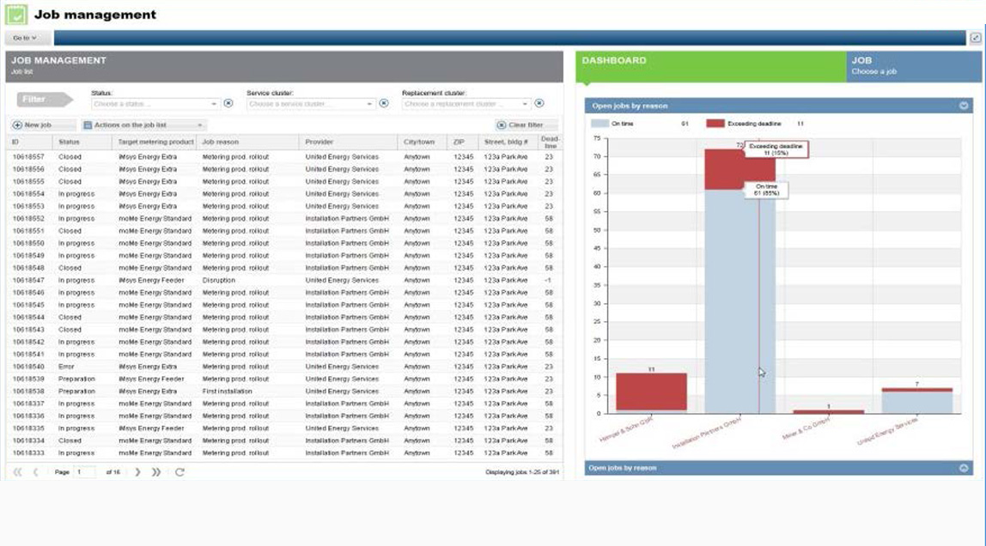Click the panel expand icon at top right
The height and width of the screenshot is (546, 986).
click(x=974, y=38)
